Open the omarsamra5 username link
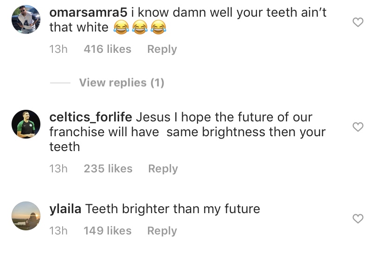Viewport: 384px width, 253px height. coord(88,13)
